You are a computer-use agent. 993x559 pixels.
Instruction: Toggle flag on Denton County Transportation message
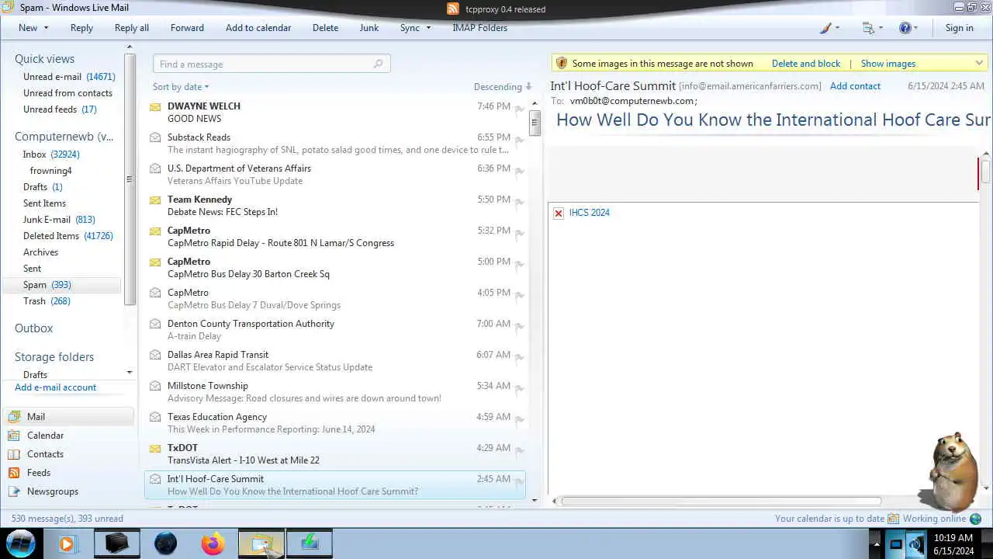tap(519, 327)
